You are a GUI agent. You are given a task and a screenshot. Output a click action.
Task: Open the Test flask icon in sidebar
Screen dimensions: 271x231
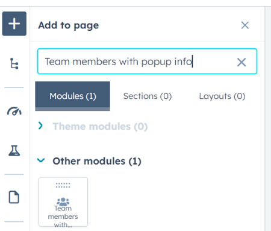(x=14, y=151)
